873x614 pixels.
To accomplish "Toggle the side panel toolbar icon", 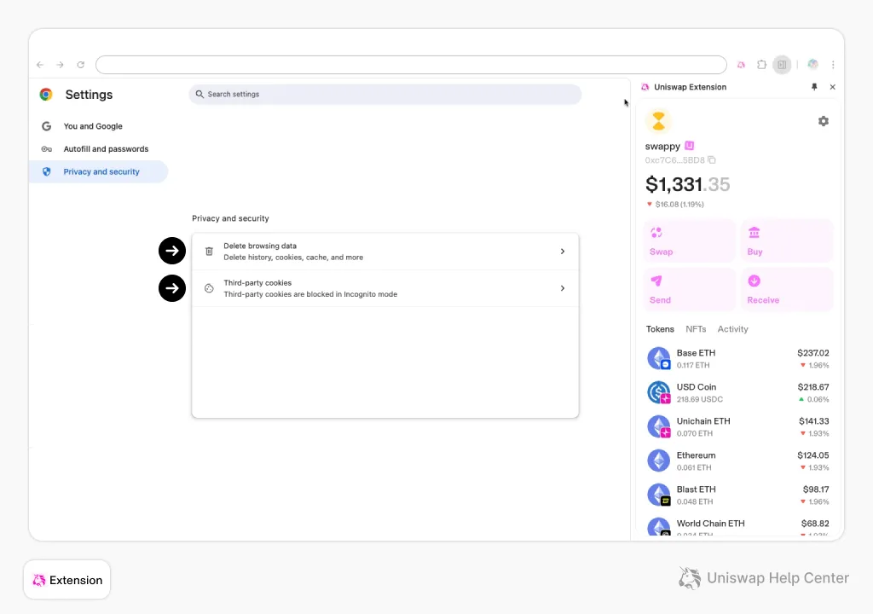I will pyautogui.click(x=782, y=65).
